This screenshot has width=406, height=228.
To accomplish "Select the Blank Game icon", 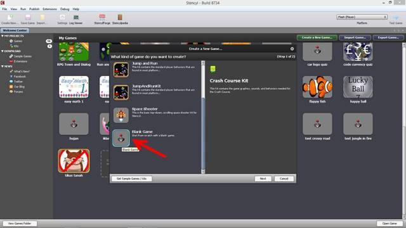I will click(121, 138).
